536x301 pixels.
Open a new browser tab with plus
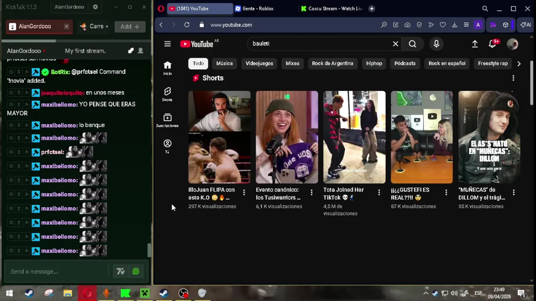[x=371, y=8]
